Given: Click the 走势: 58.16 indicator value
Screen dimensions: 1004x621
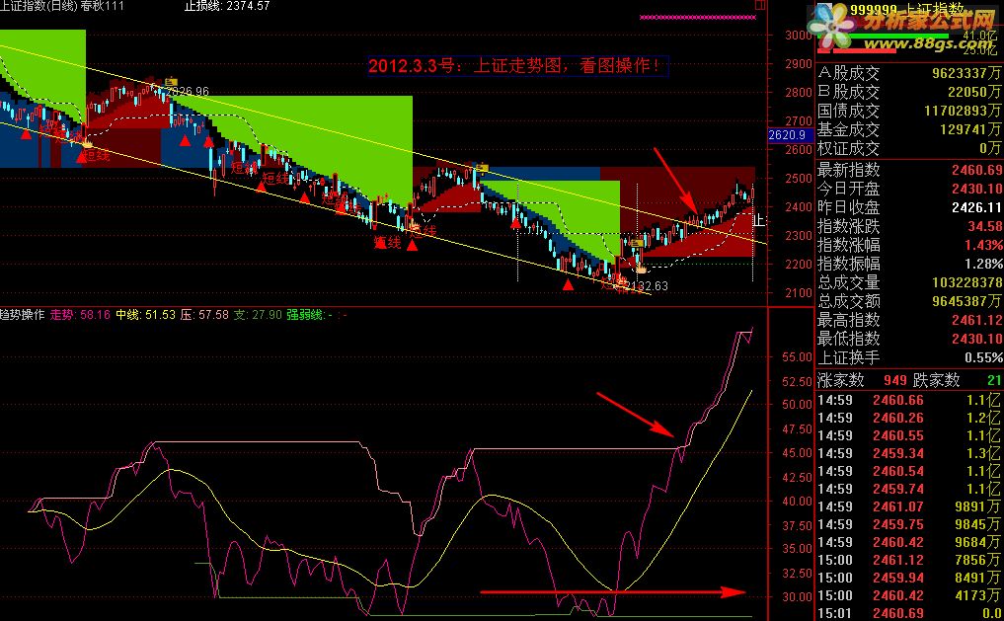Looking at the screenshot, I should (x=80, y=315).
